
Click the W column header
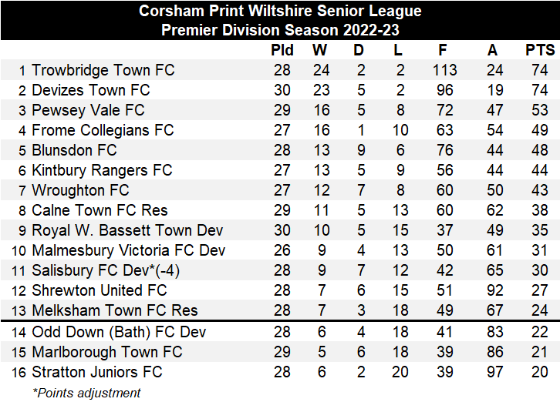coord(319,50)
